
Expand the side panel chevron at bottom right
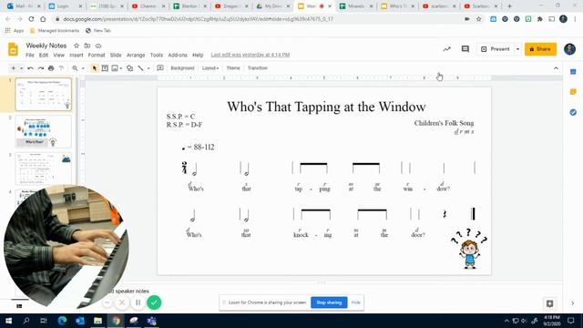(x=573, y=303)
